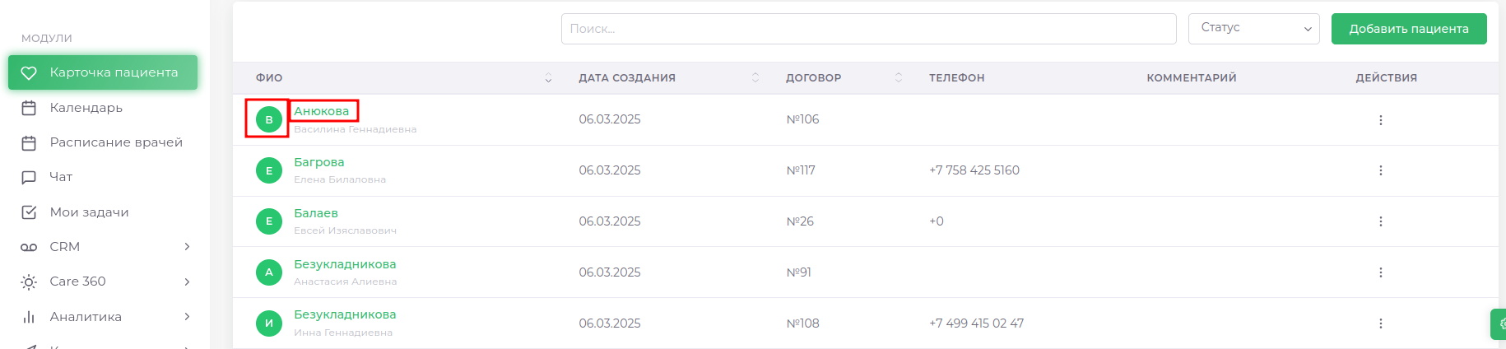The height and width of the screenshot is (349, 1506).
Task: Click the green avatar beside Анюкова
Action: click(x=268, y=119)
